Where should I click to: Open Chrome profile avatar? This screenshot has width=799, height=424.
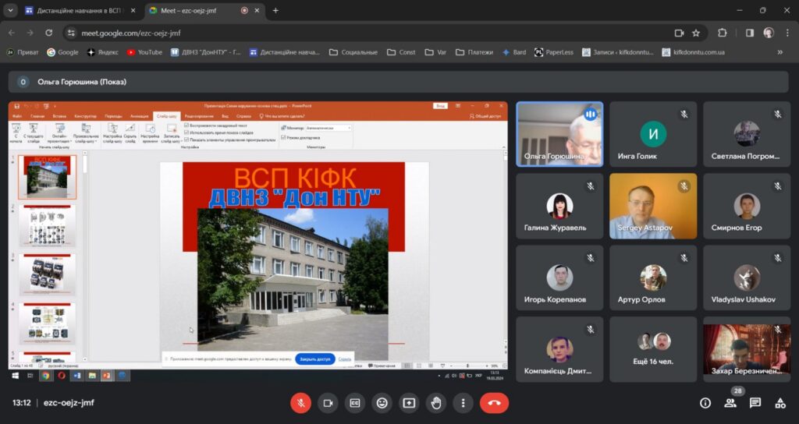coord(769,33)
